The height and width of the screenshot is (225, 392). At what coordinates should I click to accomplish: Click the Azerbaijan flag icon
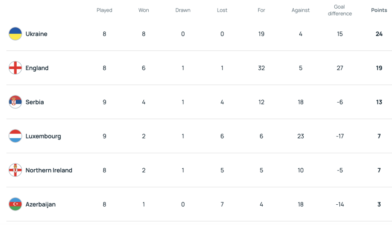pyautogui.click(x=15, y=204)
